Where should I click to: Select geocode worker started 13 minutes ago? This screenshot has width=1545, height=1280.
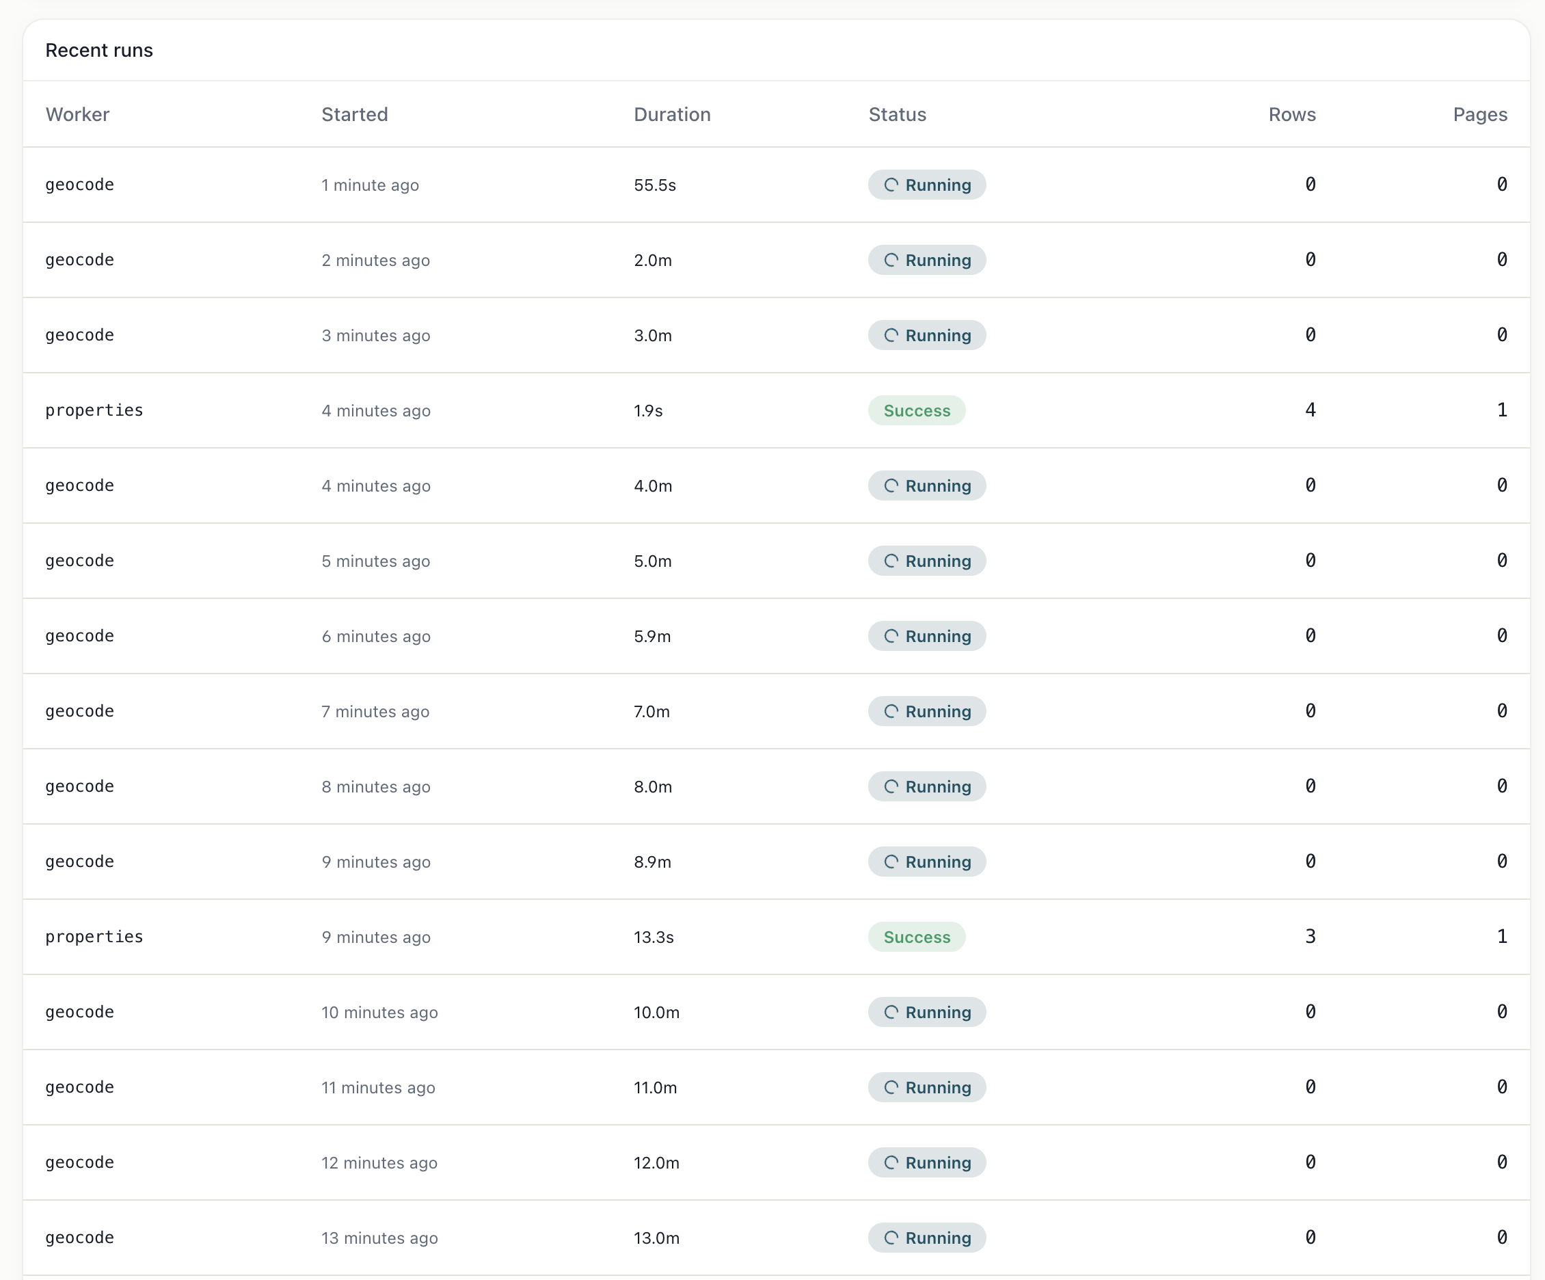point(79,1238)
